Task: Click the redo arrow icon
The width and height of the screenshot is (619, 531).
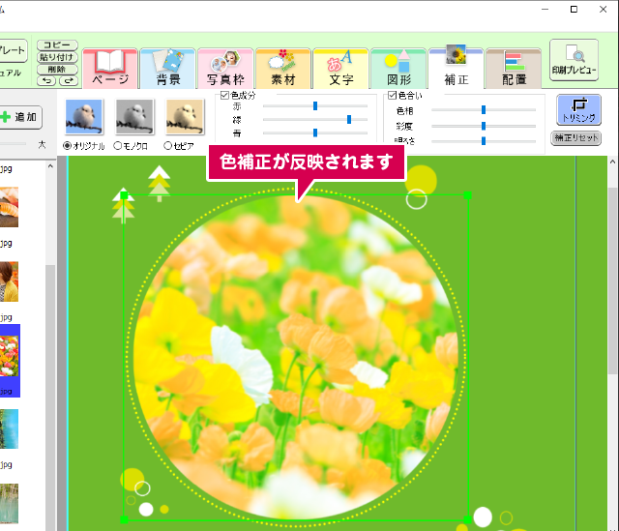Action: (69, 81)
